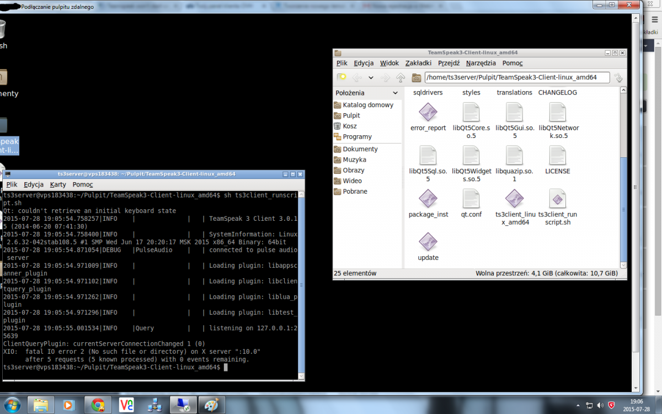The height and width of the screenshot is (414, 662).
Task: Select the ts3client_linux_amd64 executable icon
Action: click(x=514, y=199)
